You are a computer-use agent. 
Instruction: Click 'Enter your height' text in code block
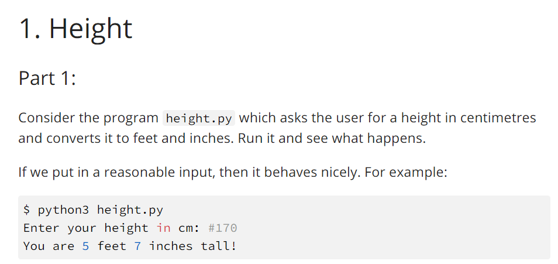[x=86, y=228]
